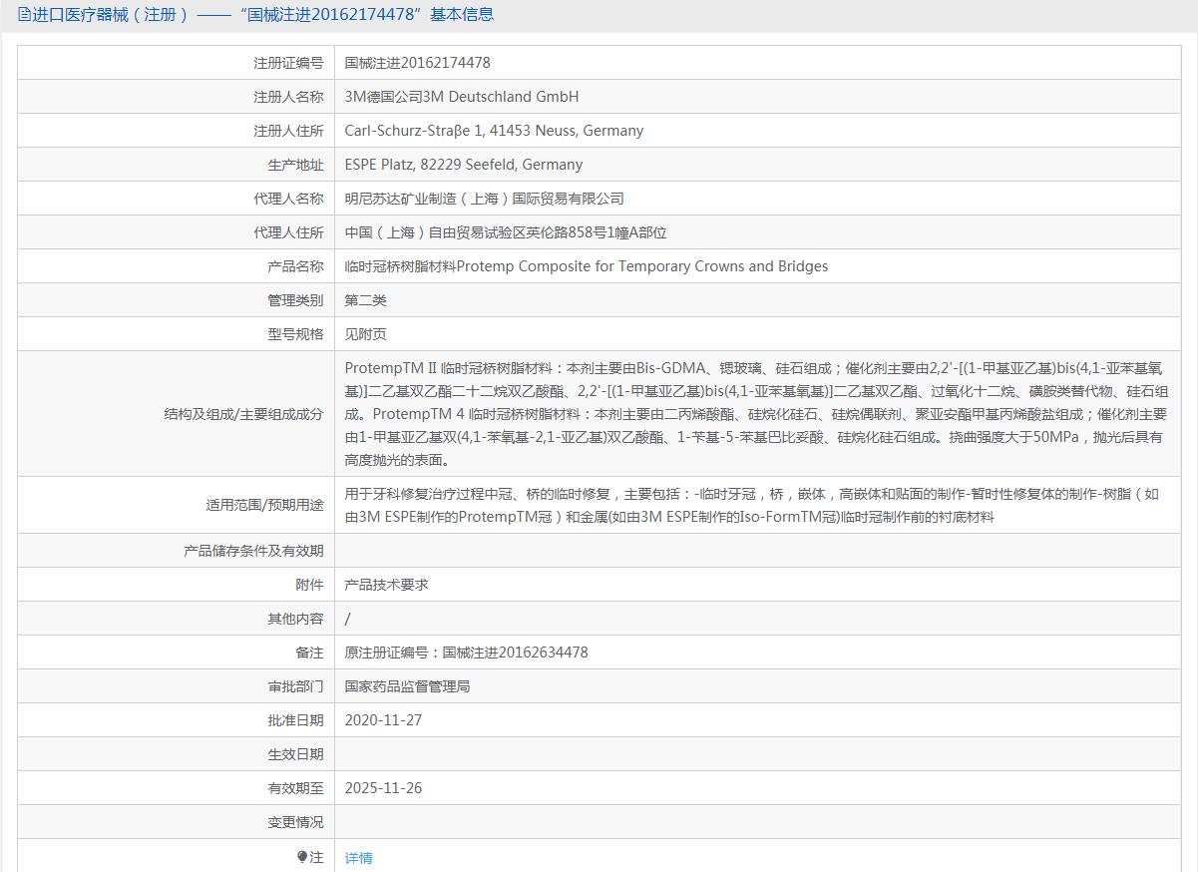Click ESPE Platz, 82229 Seefeld production address
Viewport: 1198px width, 872px height.
(x=464, y=165)
